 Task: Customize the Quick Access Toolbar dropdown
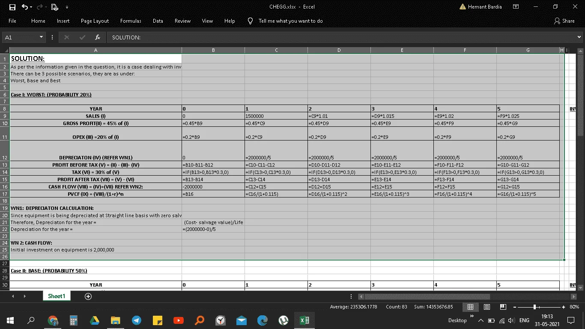coord(67,7)
